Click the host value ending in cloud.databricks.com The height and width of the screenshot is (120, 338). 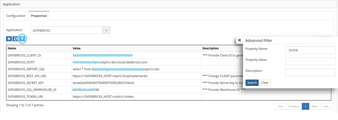click(110, 62)
